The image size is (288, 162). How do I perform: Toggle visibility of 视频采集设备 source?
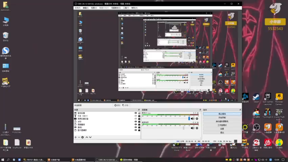(x=136, y=119)
